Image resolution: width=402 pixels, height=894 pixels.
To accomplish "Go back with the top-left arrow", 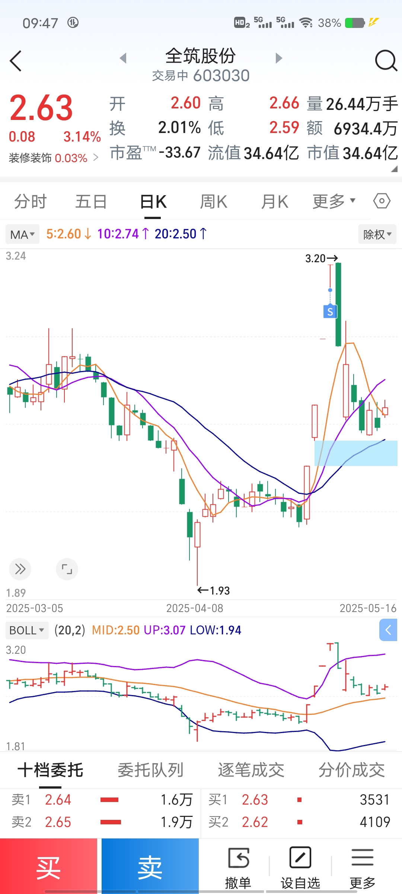I will (16, 61).
